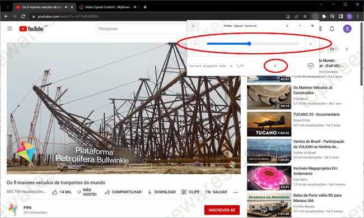Open the YouTube hamburger guide menu
Viewport: 364px width, 218px height.
click(10, 29)
